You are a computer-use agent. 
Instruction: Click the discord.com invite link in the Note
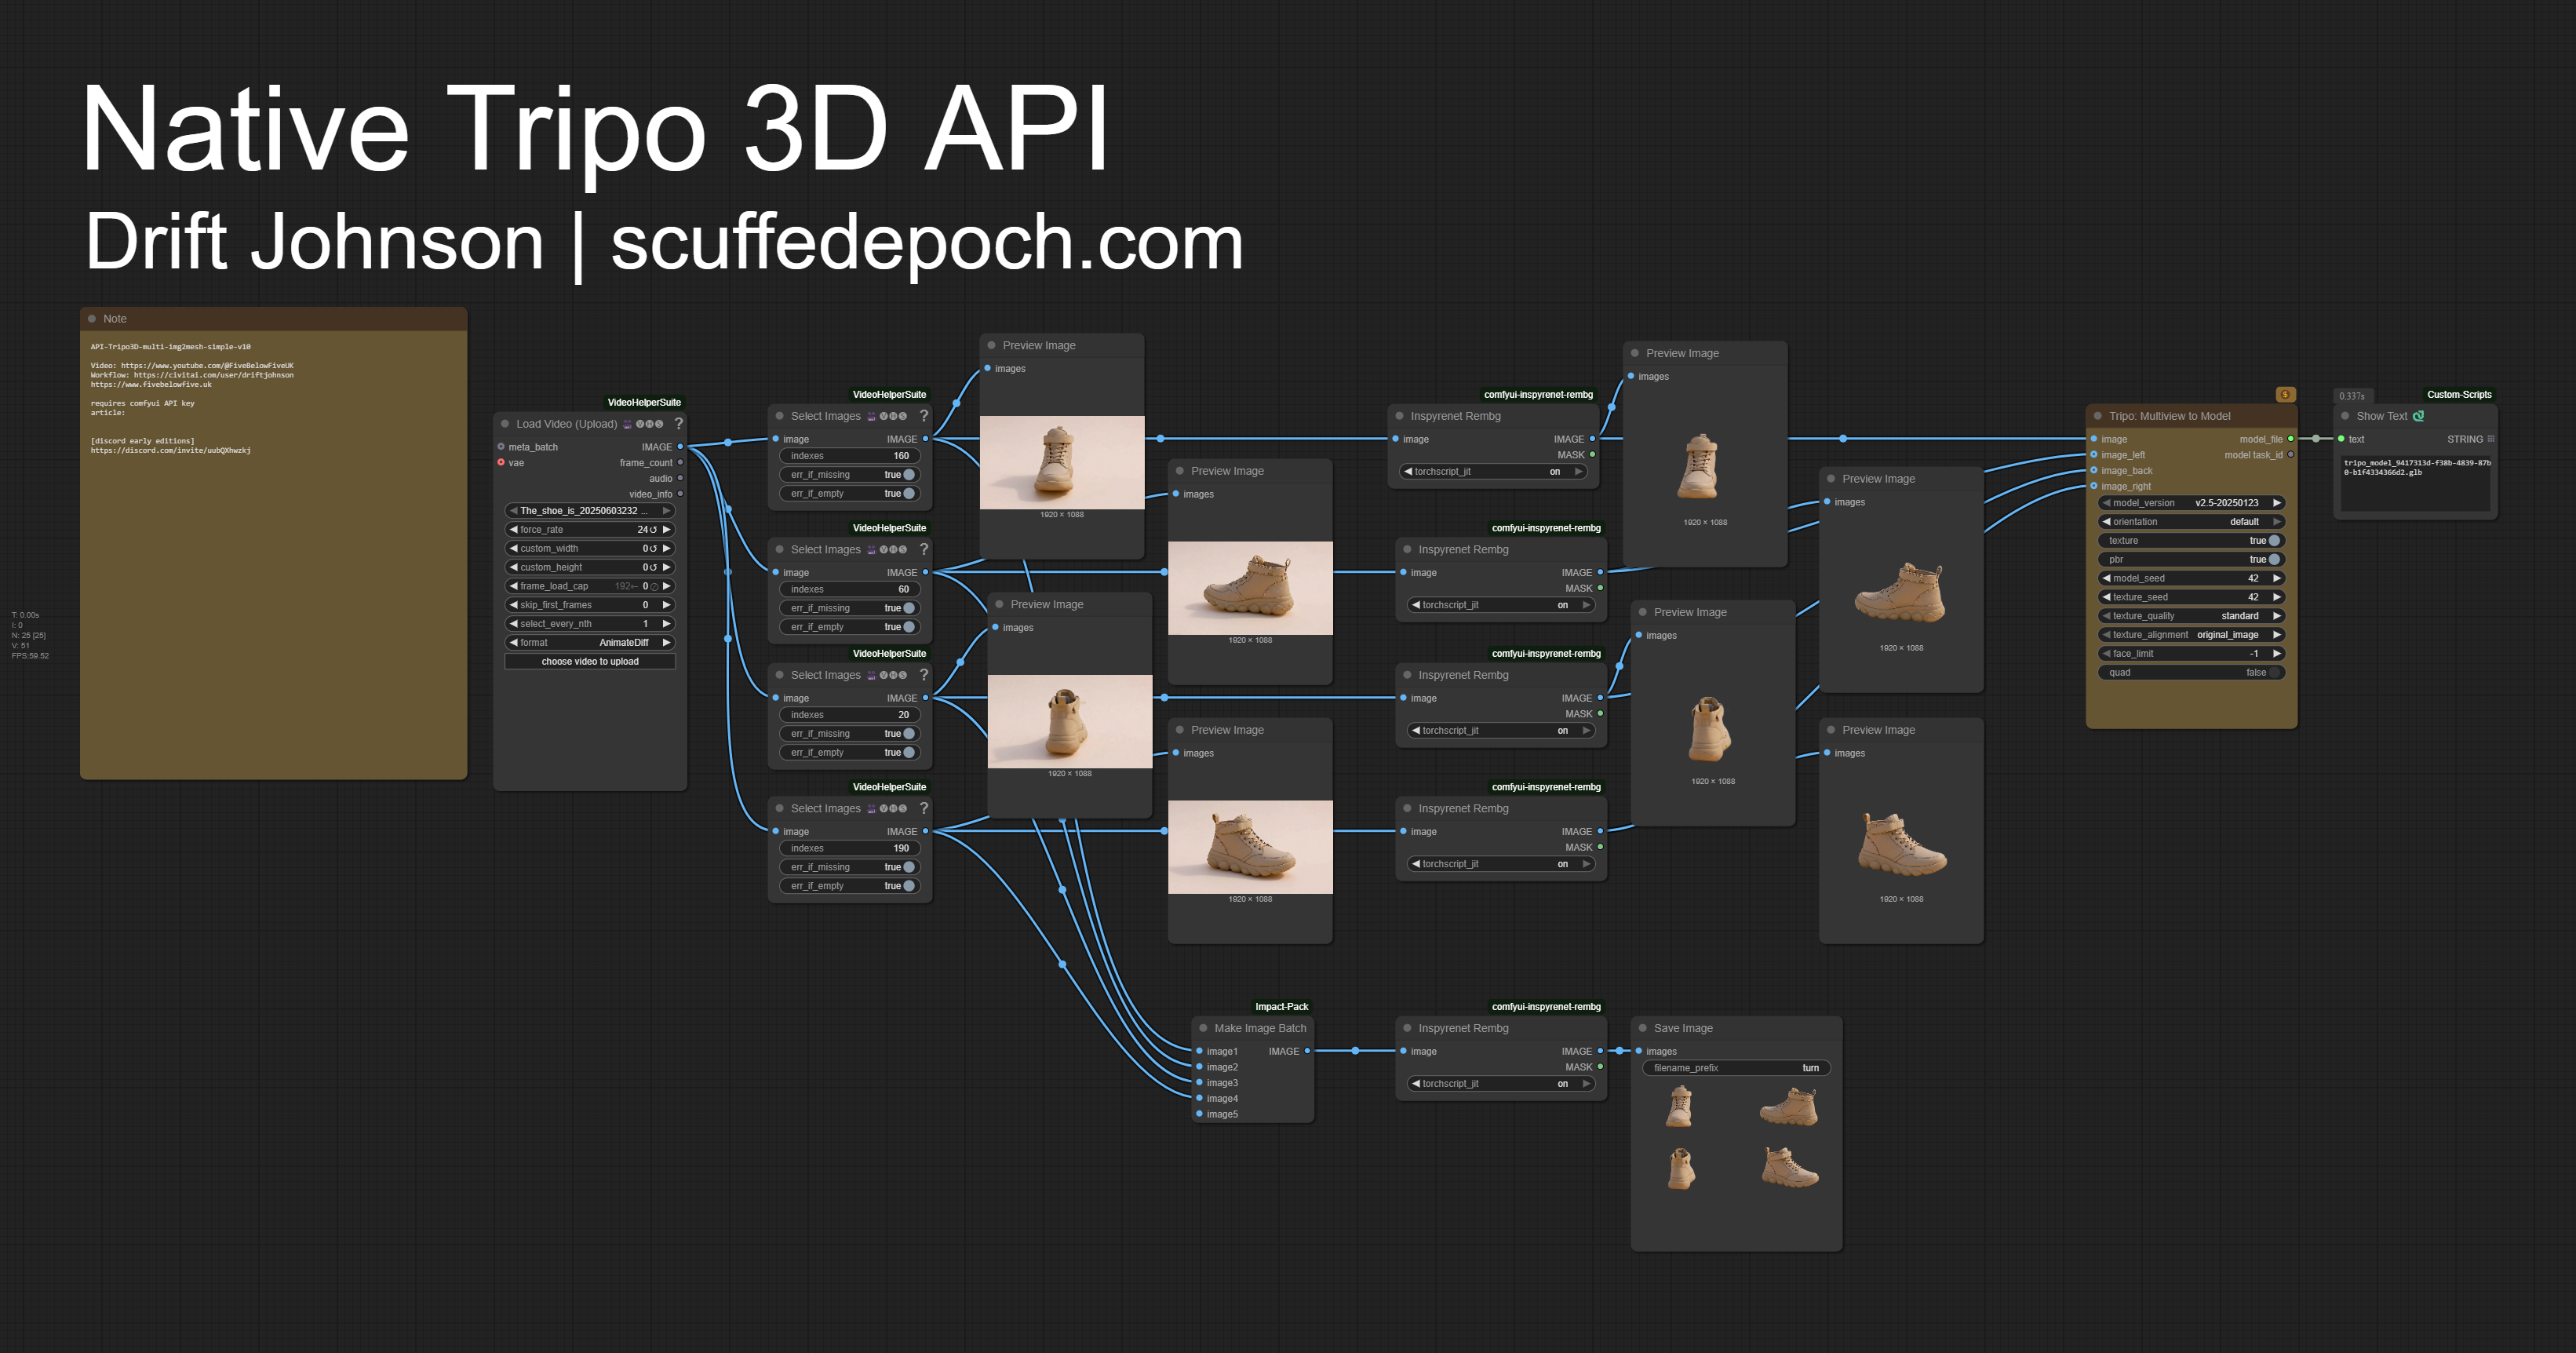pyautogui.click(x=171, y=451)
